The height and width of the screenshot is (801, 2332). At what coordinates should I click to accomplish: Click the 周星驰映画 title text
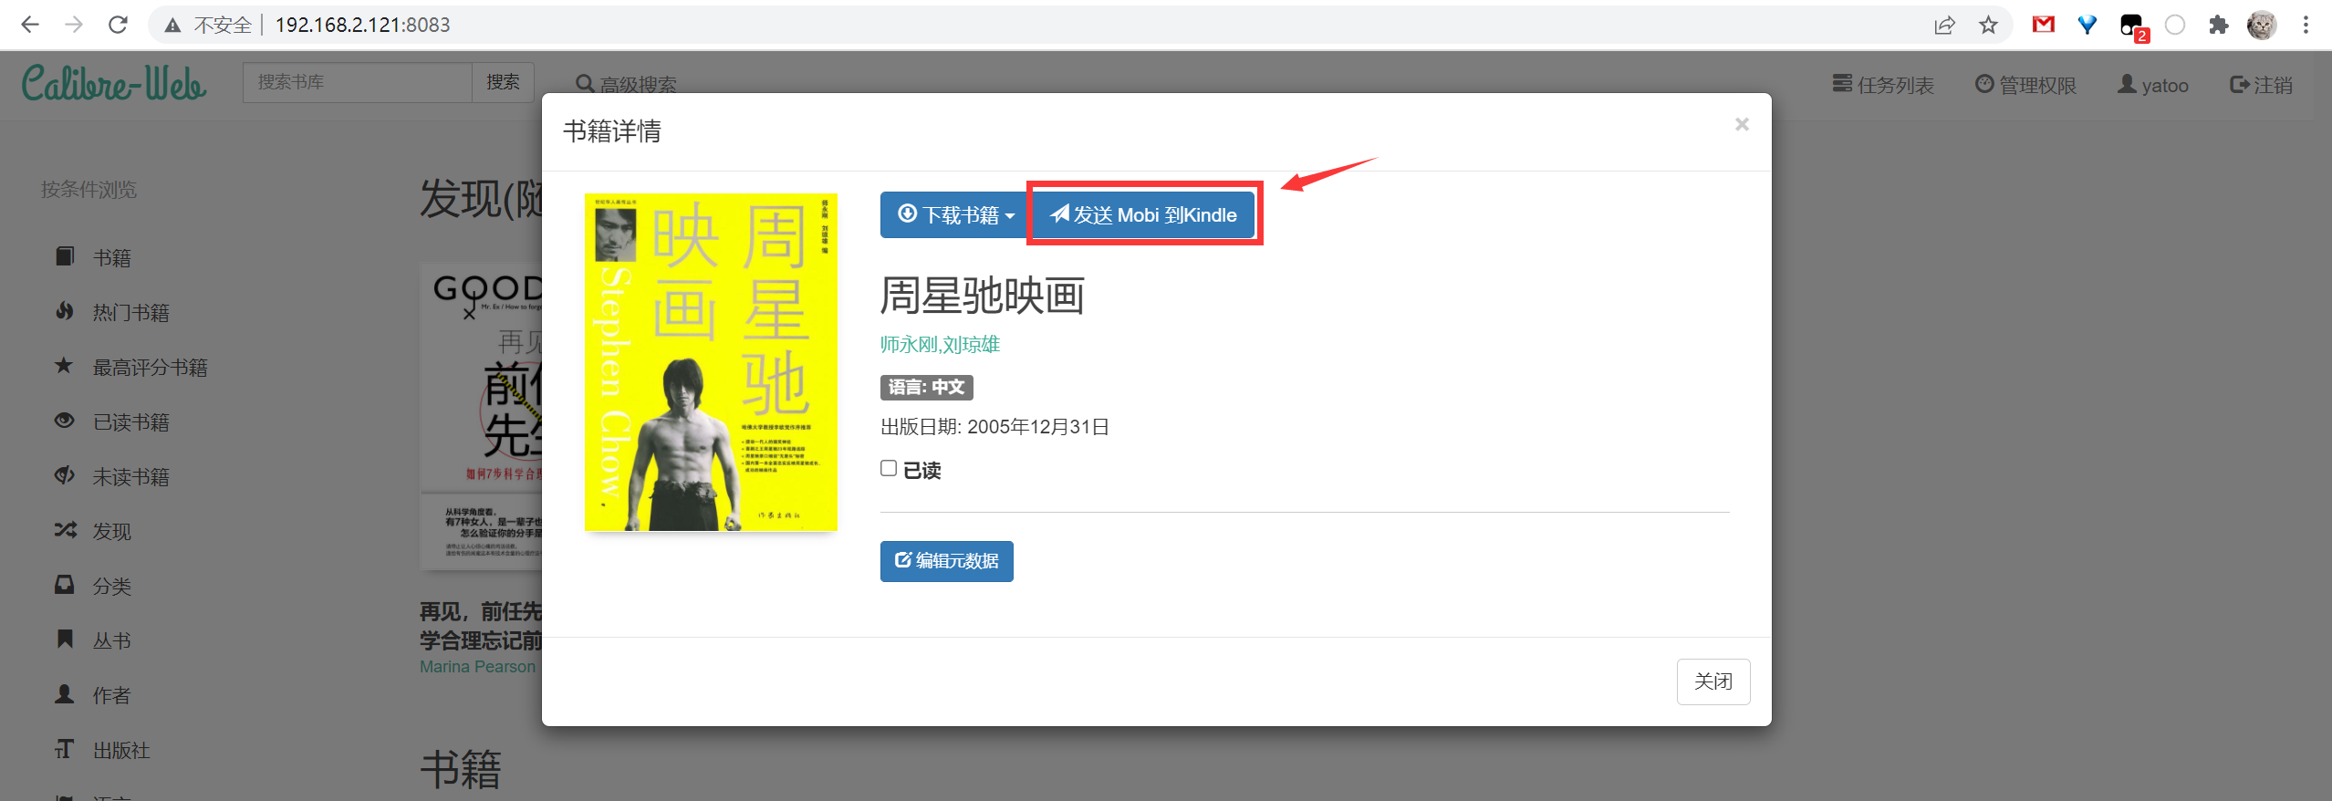coord(983,296)
